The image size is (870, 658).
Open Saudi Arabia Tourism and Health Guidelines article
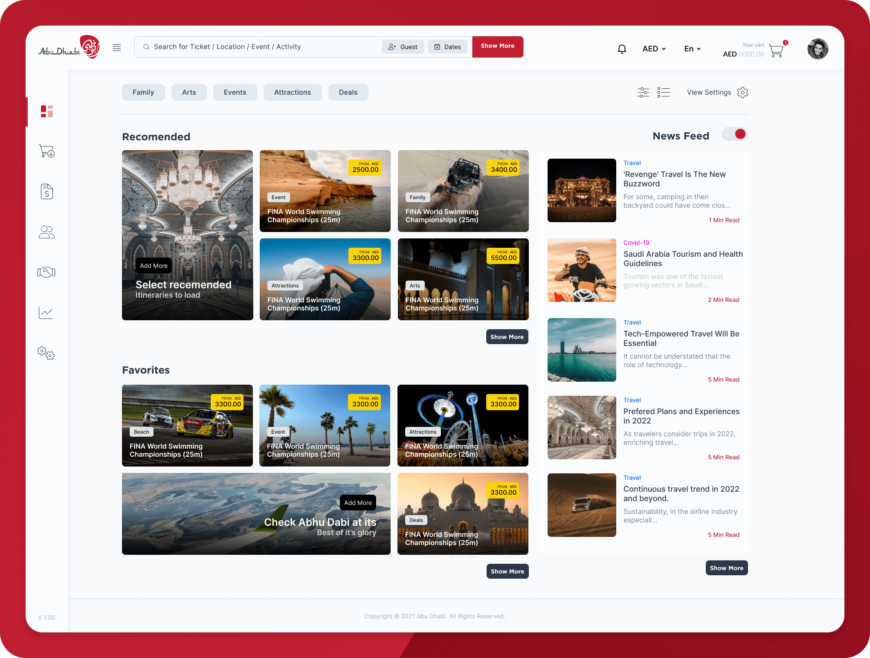click(x=683, y=259)
